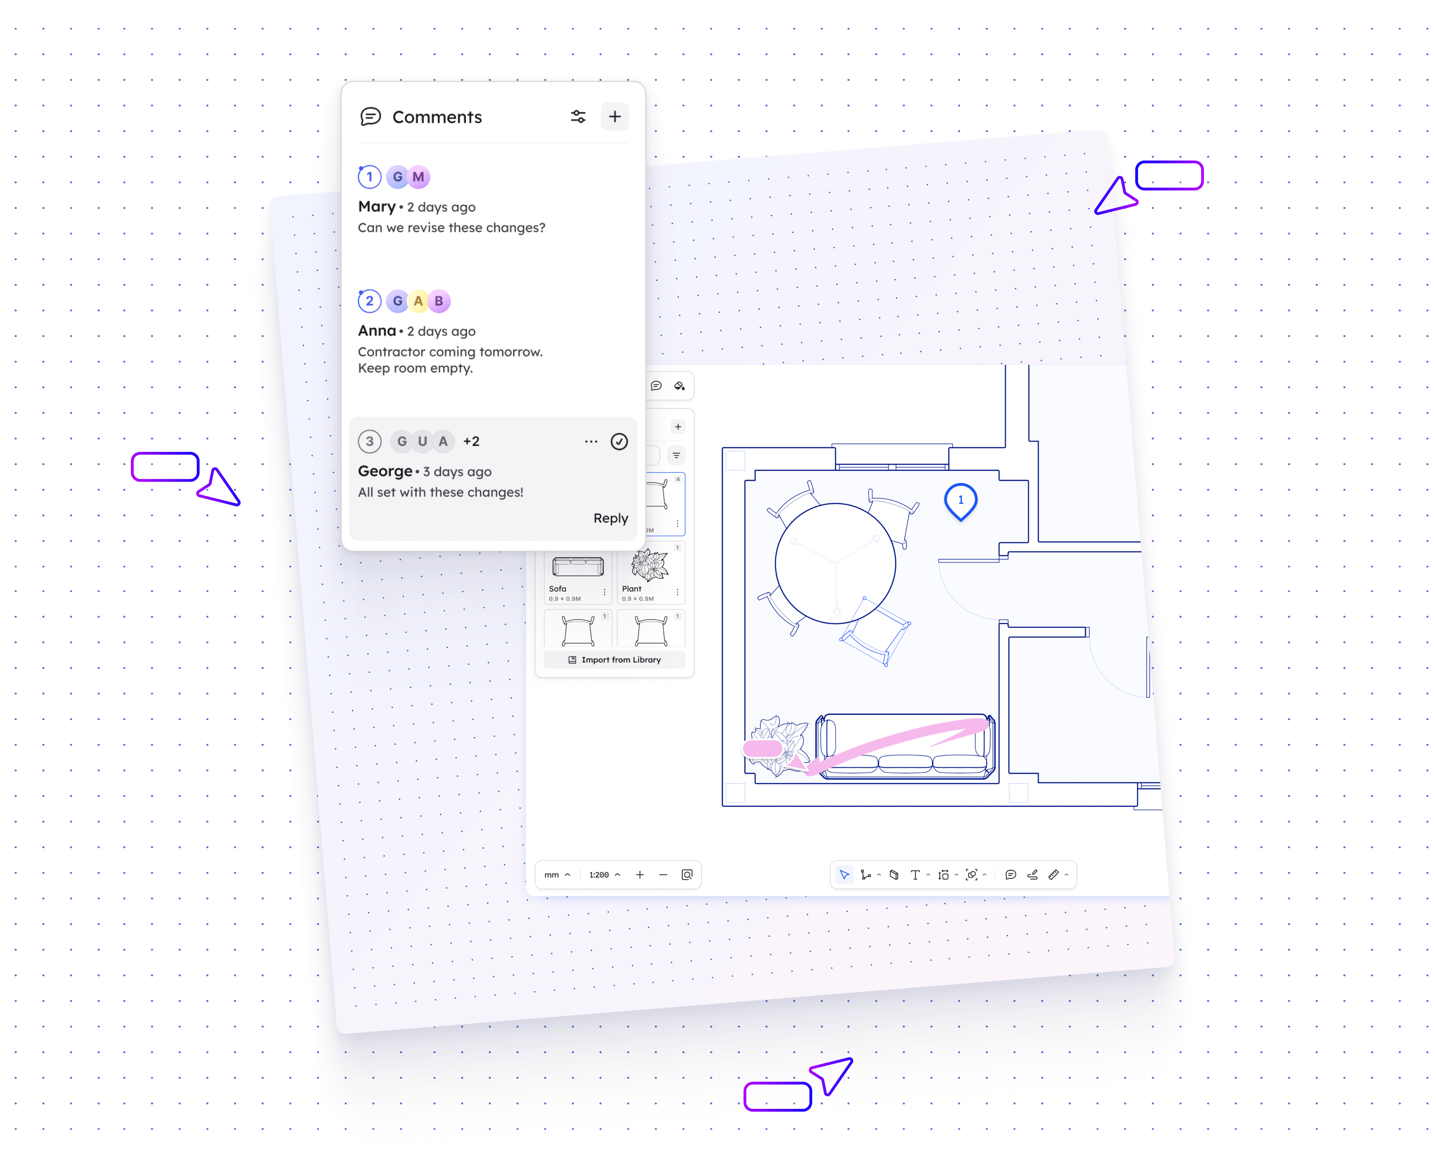
Task: Click the pink annotation label on the plant
Action: point(763,748)
